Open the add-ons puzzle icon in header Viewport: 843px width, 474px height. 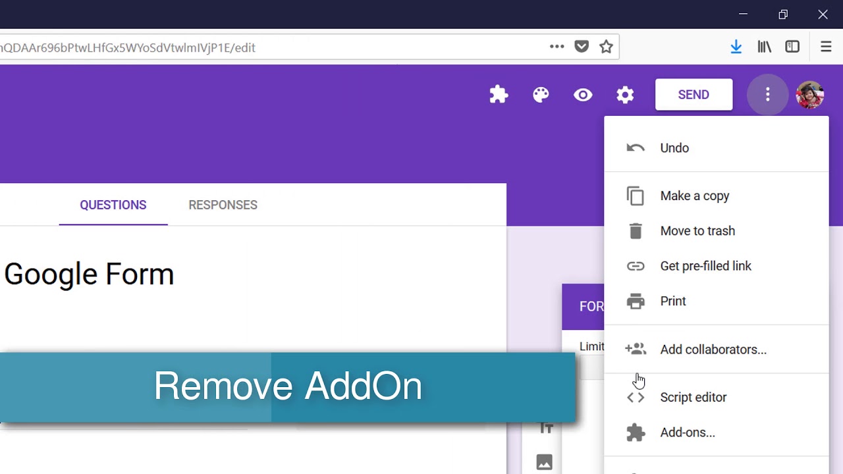tap(499, 95)
